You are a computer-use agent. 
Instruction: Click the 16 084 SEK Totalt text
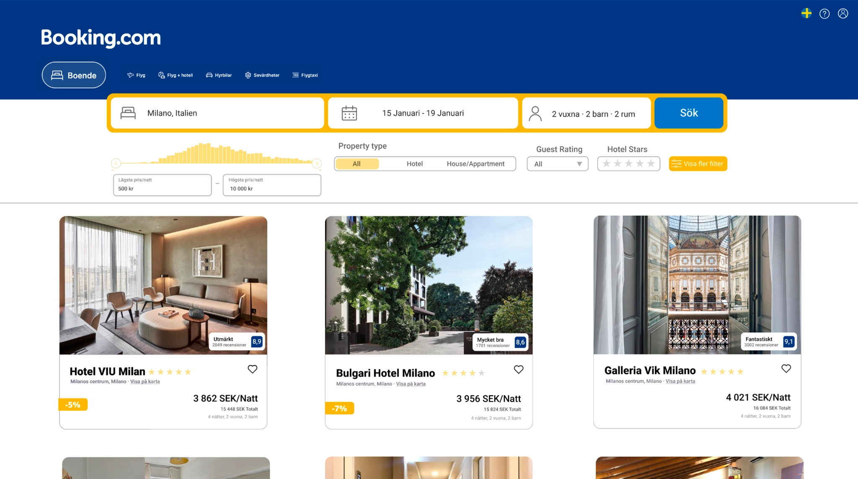tap(772, 408)
